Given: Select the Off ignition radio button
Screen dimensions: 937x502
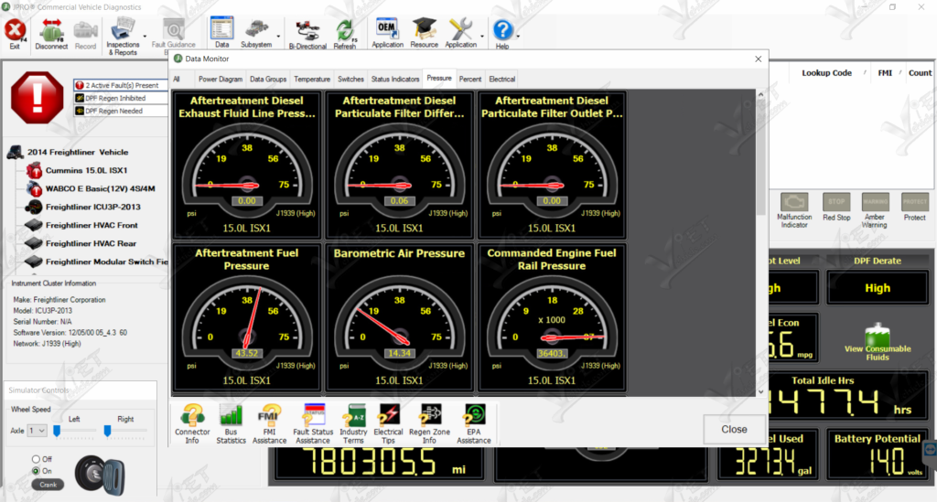Looking at the screenshot, I should (36, 459).
